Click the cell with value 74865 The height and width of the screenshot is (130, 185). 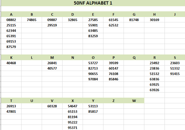(32, 20)
